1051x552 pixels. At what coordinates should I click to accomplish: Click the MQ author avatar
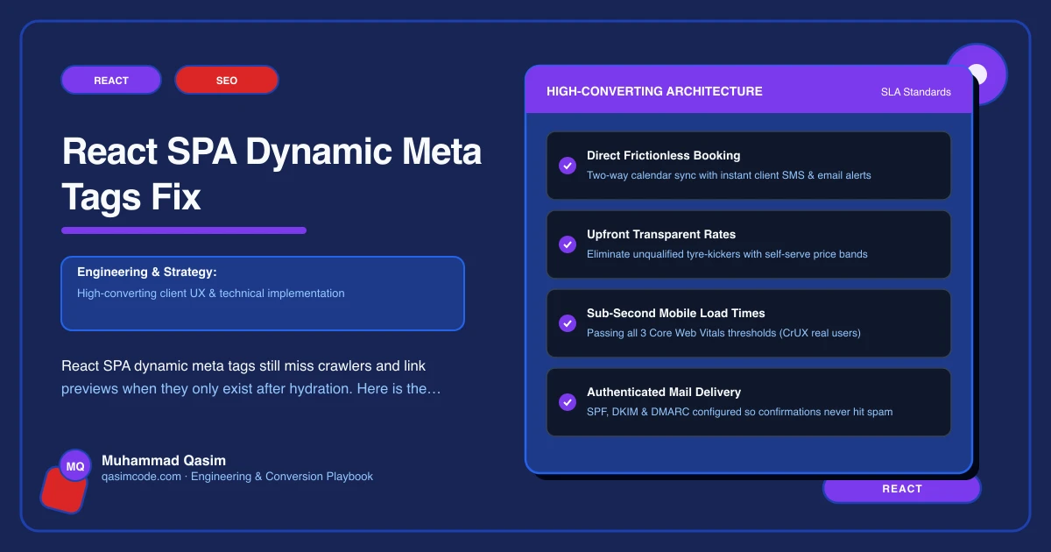[75, 466]
